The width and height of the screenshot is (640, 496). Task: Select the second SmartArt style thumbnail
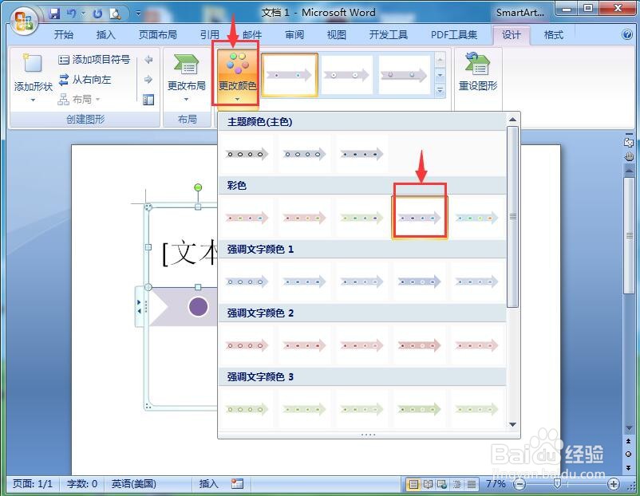click(346, 75)
